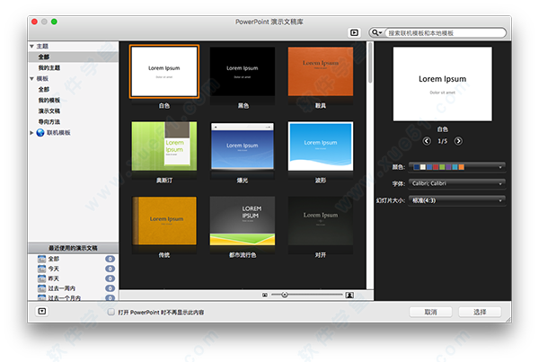539x362 pixels.
Task: Select 全部 under the 模板 section
Action: coord(44,90)
